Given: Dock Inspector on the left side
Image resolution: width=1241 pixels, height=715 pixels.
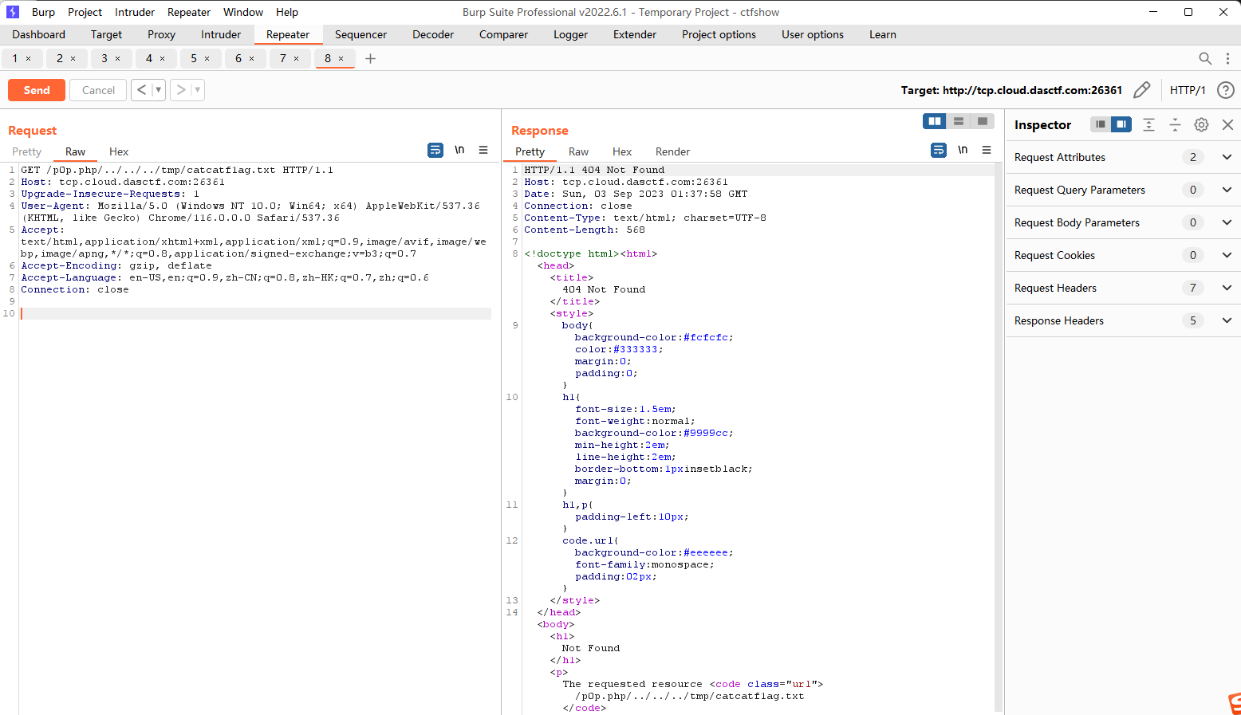Looking at the screenshot, I should click(1101, 124).
